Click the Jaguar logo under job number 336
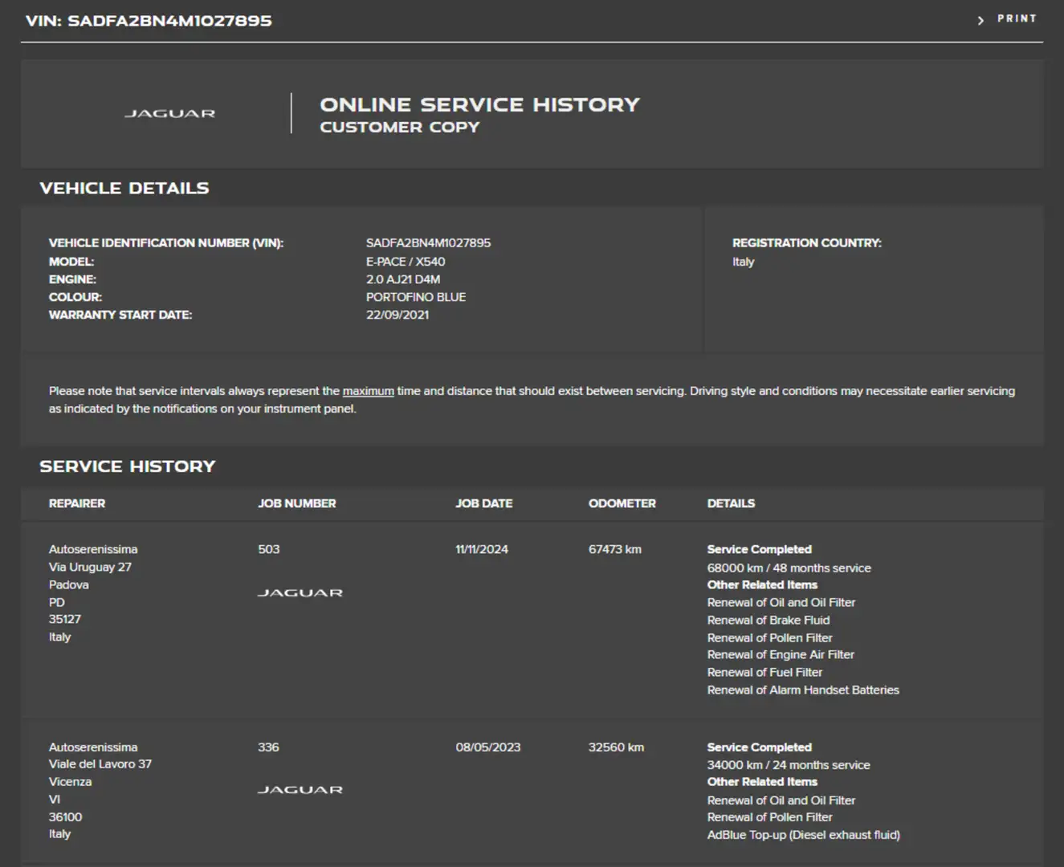The height and width of the screenshot is (867, 1064). click(x=300, y=790)
